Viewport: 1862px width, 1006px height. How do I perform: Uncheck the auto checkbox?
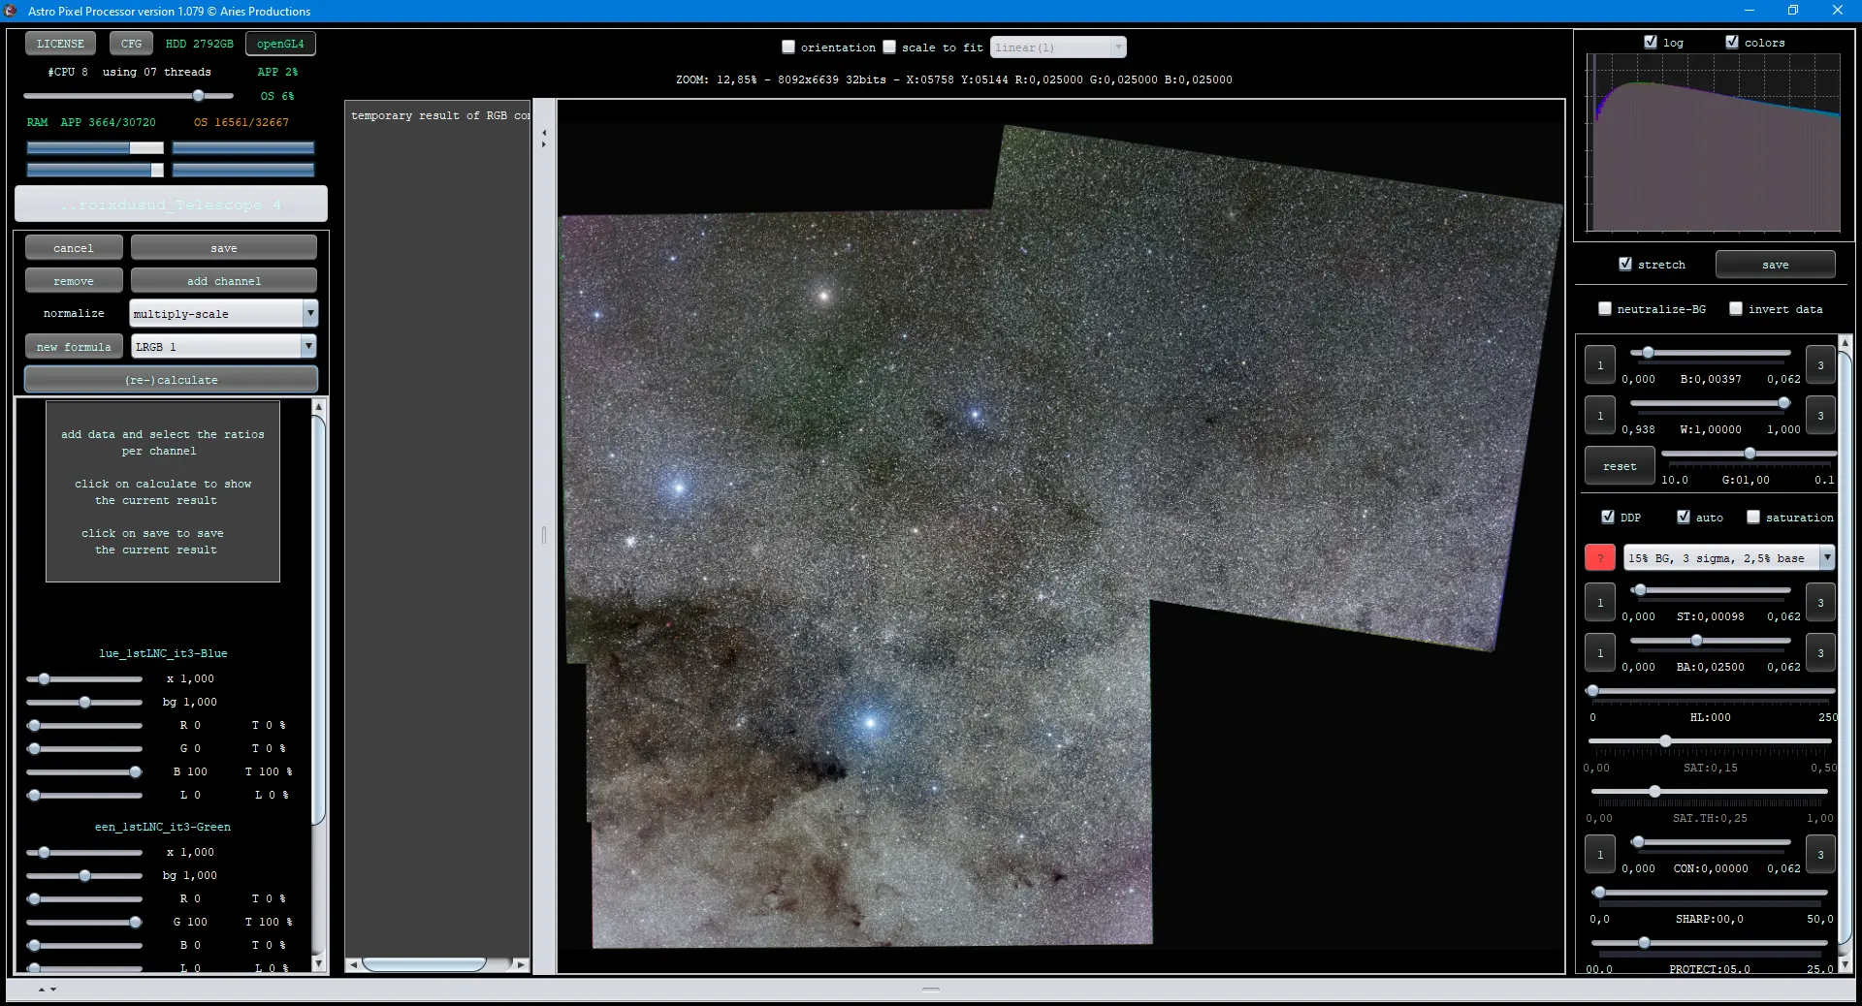tap(1684, 517)
